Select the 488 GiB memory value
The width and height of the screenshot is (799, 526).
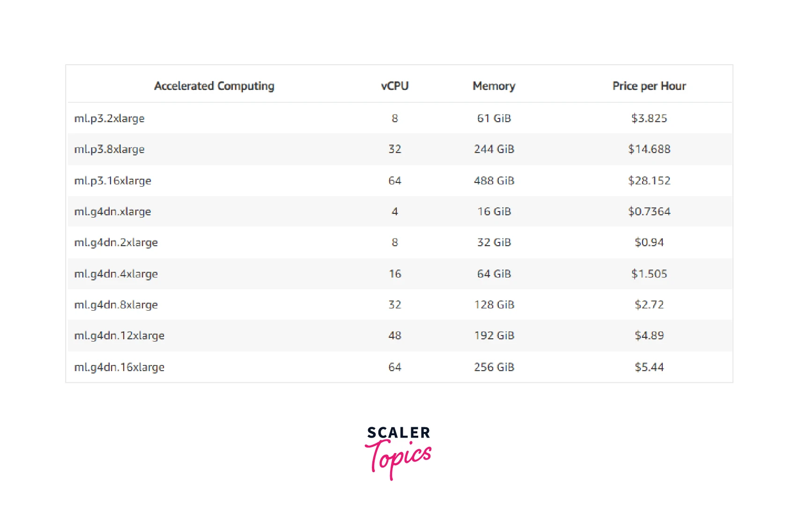494,181
